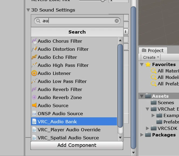The width and height of the screenshot is (179, 156).
Task: Collapse the VRChat folder in Project
Action: [147, 109]
